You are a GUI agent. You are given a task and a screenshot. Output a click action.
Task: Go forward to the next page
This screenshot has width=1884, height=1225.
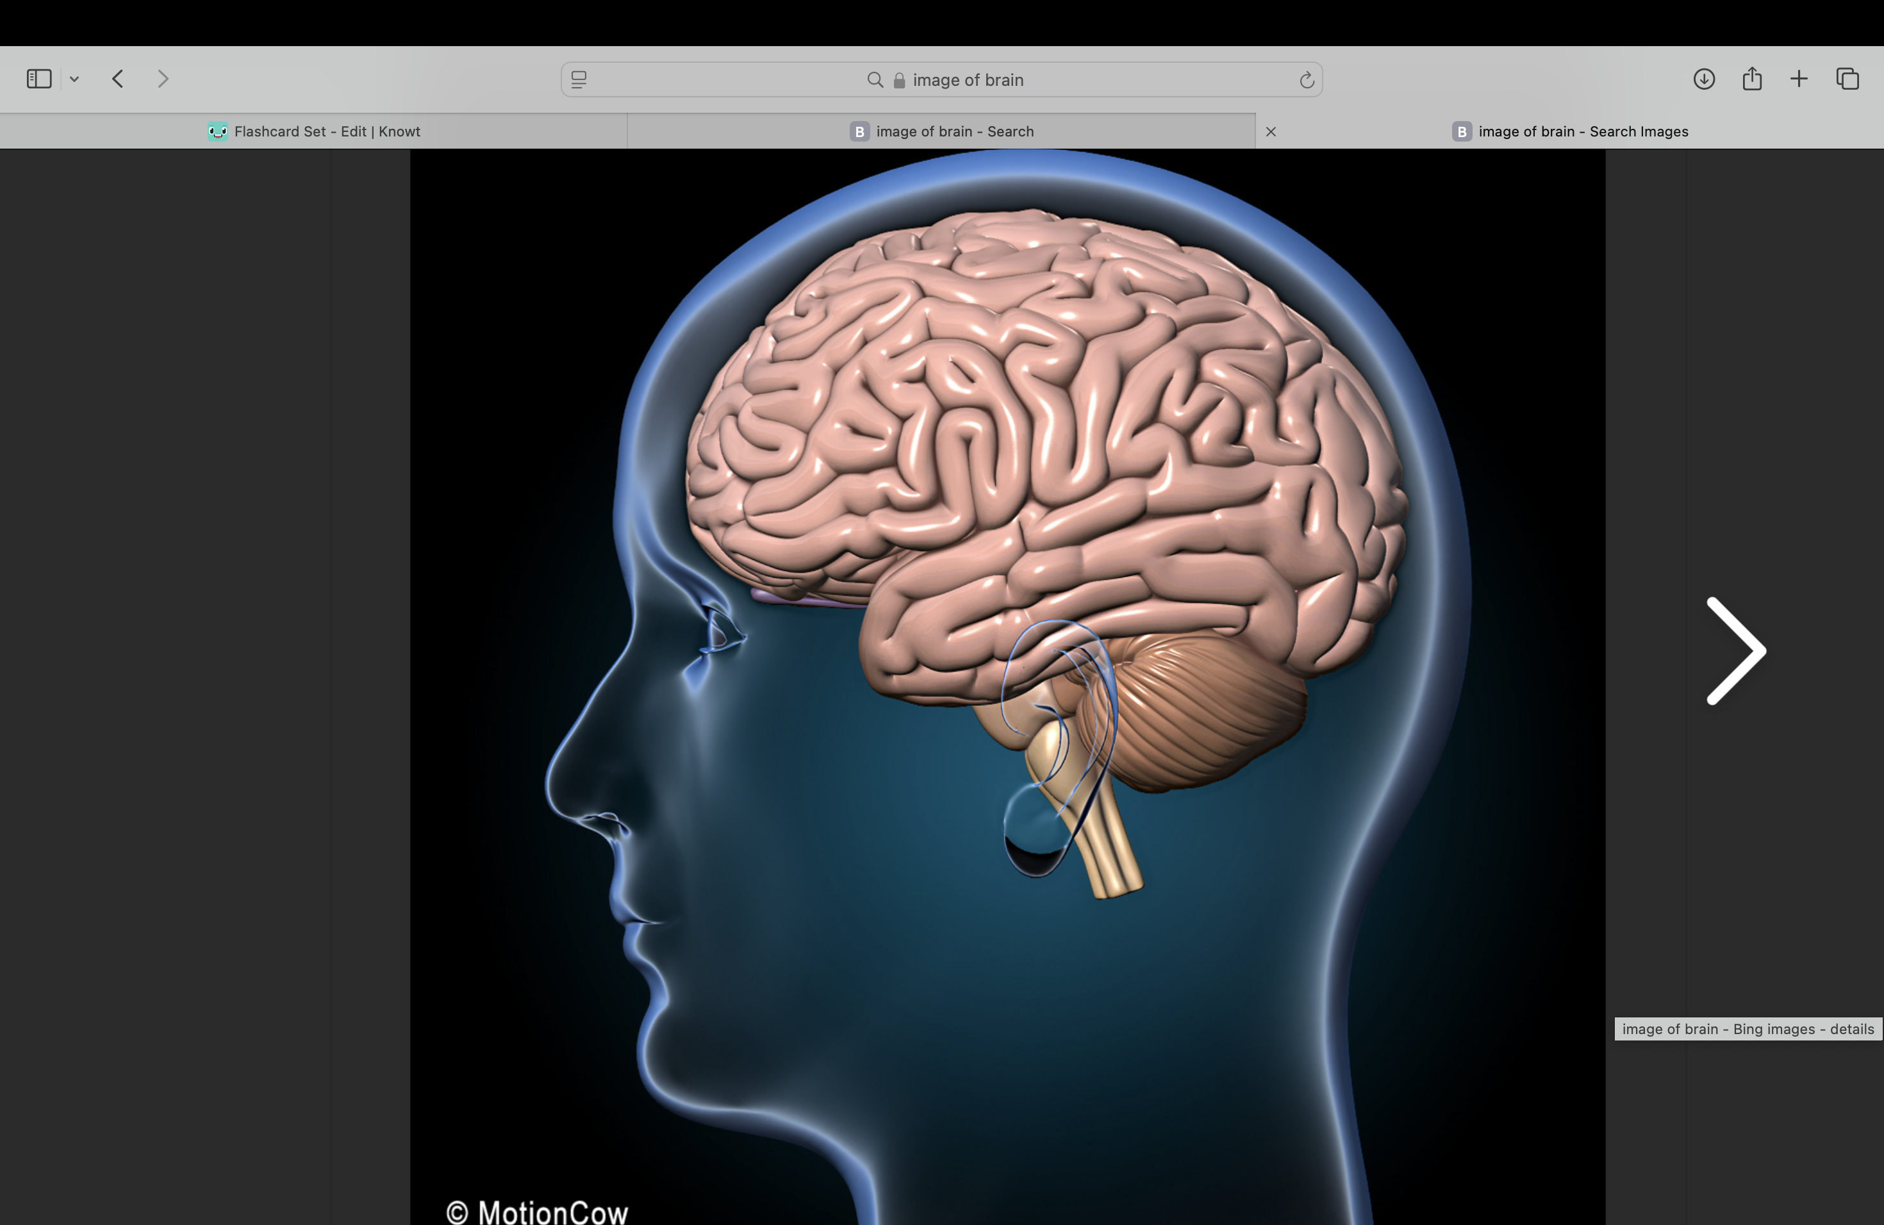point(163,79)
